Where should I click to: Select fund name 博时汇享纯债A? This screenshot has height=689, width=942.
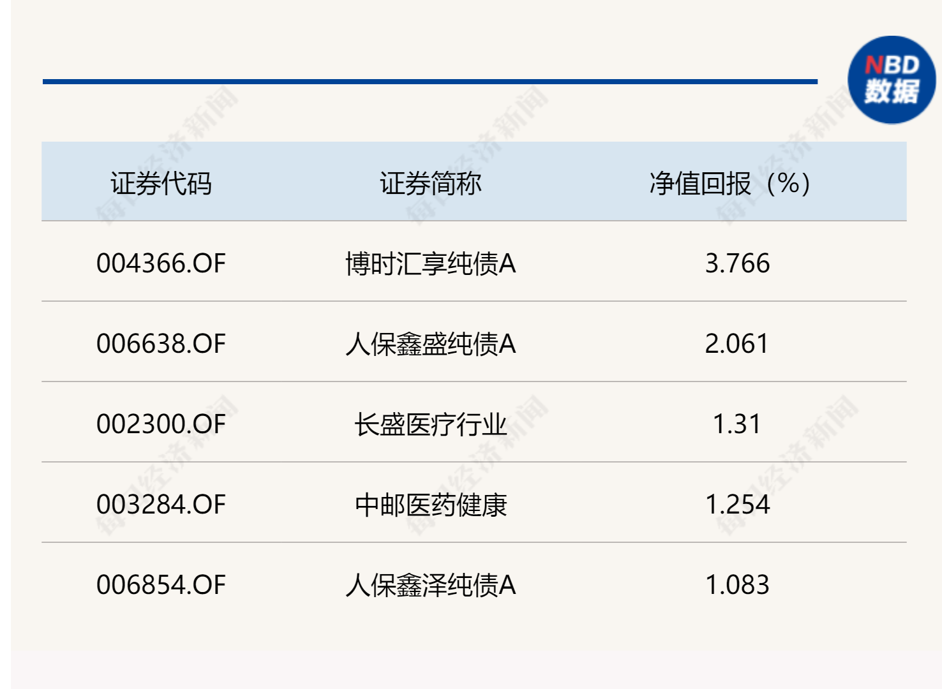[x=430, y=263]
